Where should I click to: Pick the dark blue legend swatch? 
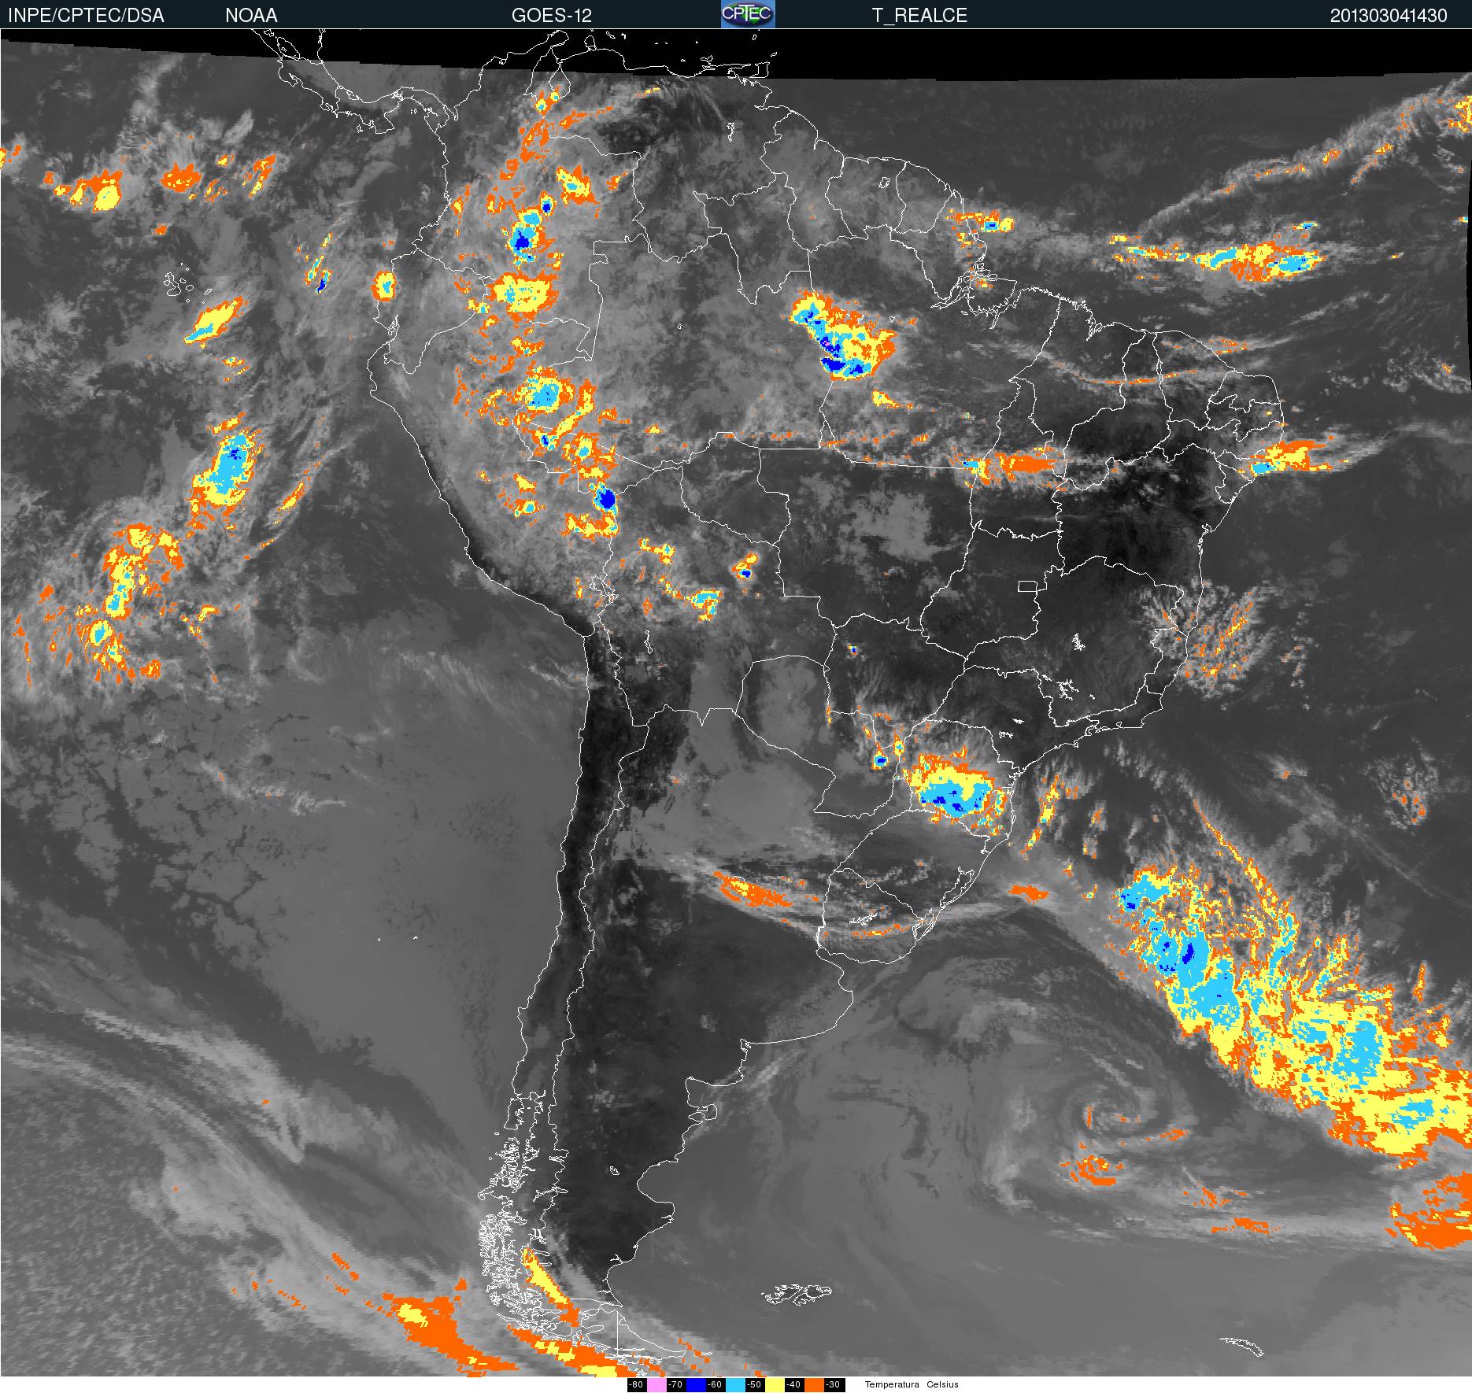click(x=696, y=1385)
